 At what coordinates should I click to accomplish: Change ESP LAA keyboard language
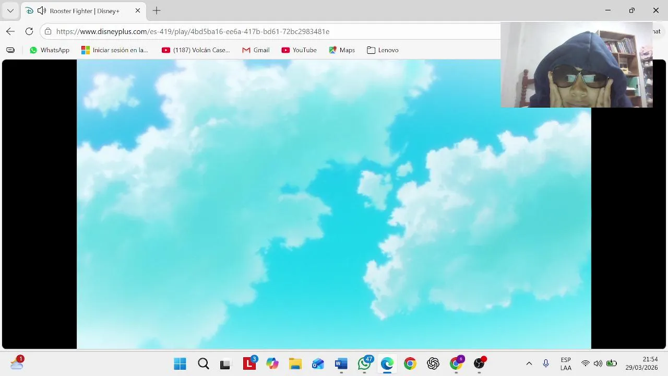[x=566, y=363]
